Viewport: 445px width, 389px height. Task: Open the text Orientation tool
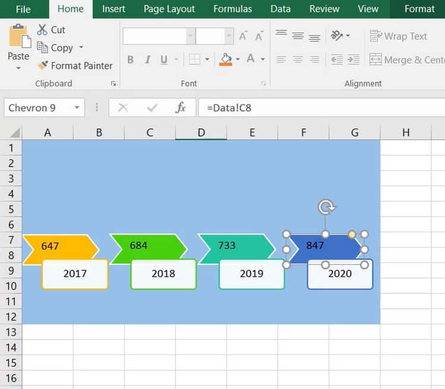337,36
